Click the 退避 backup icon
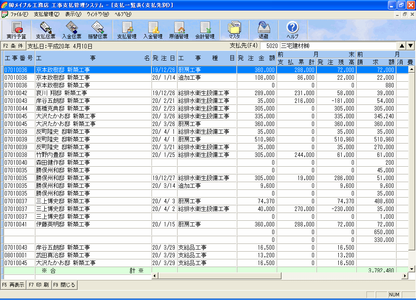The width and height of the screenshot is (416, 300). (263, 30)
